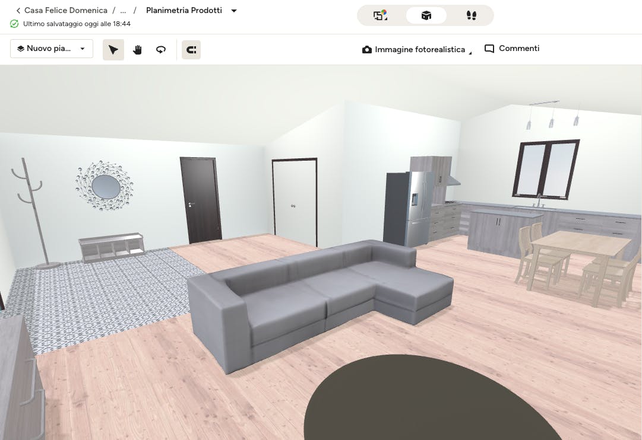Select the low shelf bench under mirror
The image size is (642, 440).
112,247
